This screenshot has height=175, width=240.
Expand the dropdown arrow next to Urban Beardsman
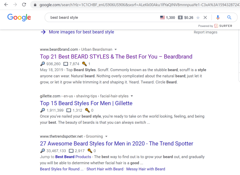(x=116, y=50)
